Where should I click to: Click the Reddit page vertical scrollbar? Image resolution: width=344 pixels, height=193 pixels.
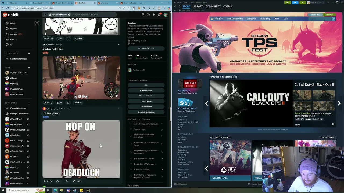click(x=170, y=114)
